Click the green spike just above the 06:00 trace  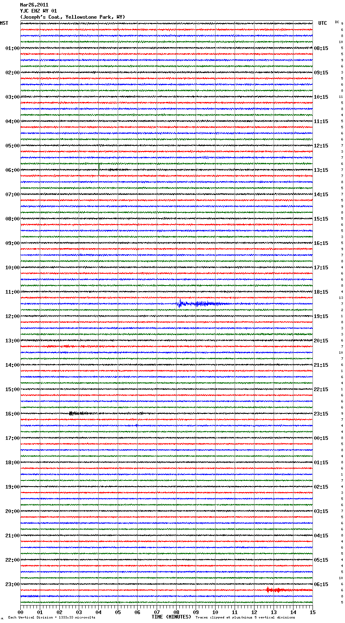(x=99, y=166)
